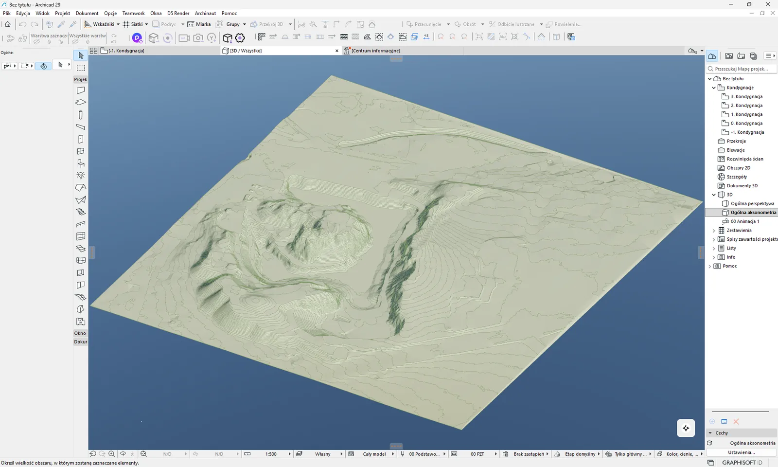Click the Ustawienia... button
778x467 pixels.
click(741, 452)
